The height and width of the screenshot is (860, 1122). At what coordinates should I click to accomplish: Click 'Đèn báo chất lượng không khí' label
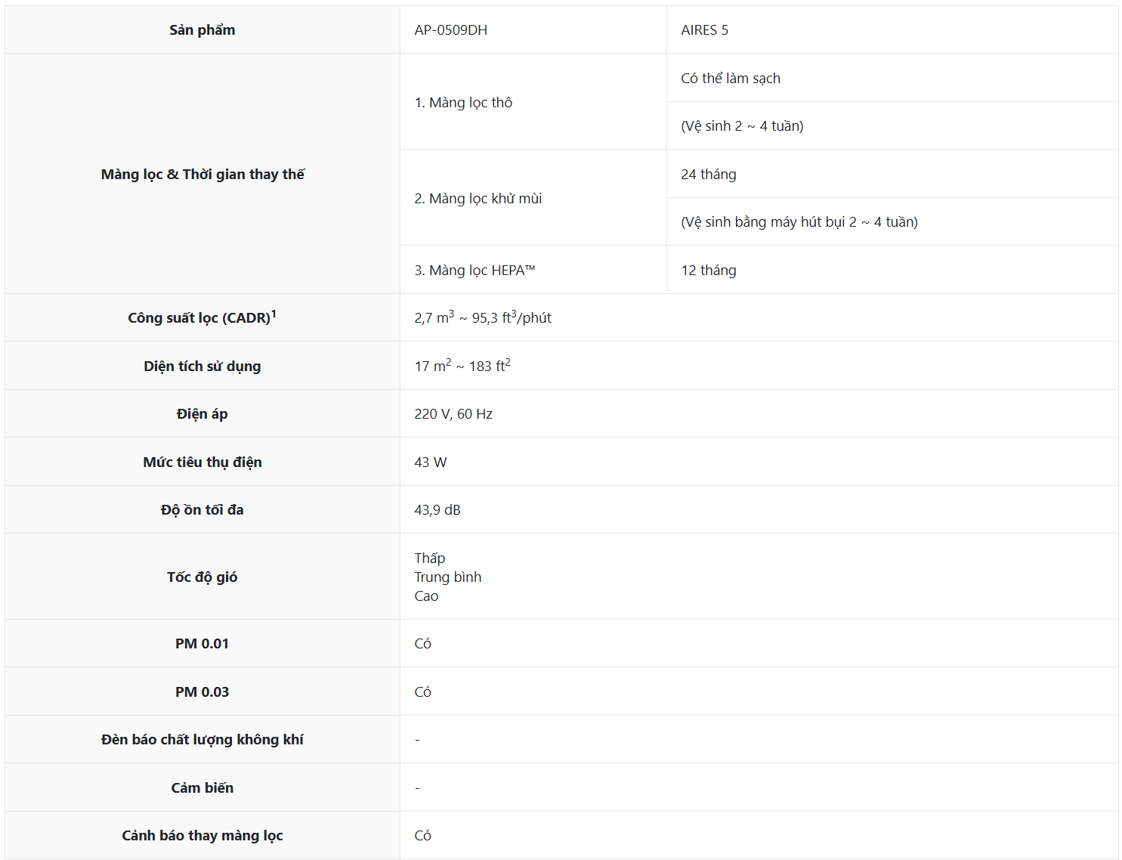[x=202, y=740]
